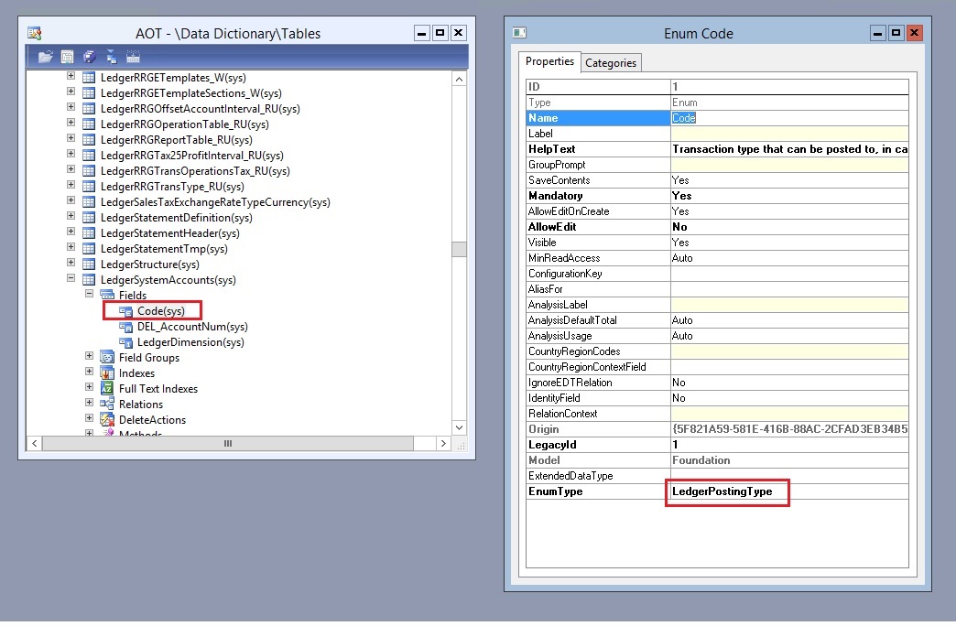The image size is (956, 626).
Task: Collapse the Fields node
Action: pyautogui.click(x=89, y=296)
